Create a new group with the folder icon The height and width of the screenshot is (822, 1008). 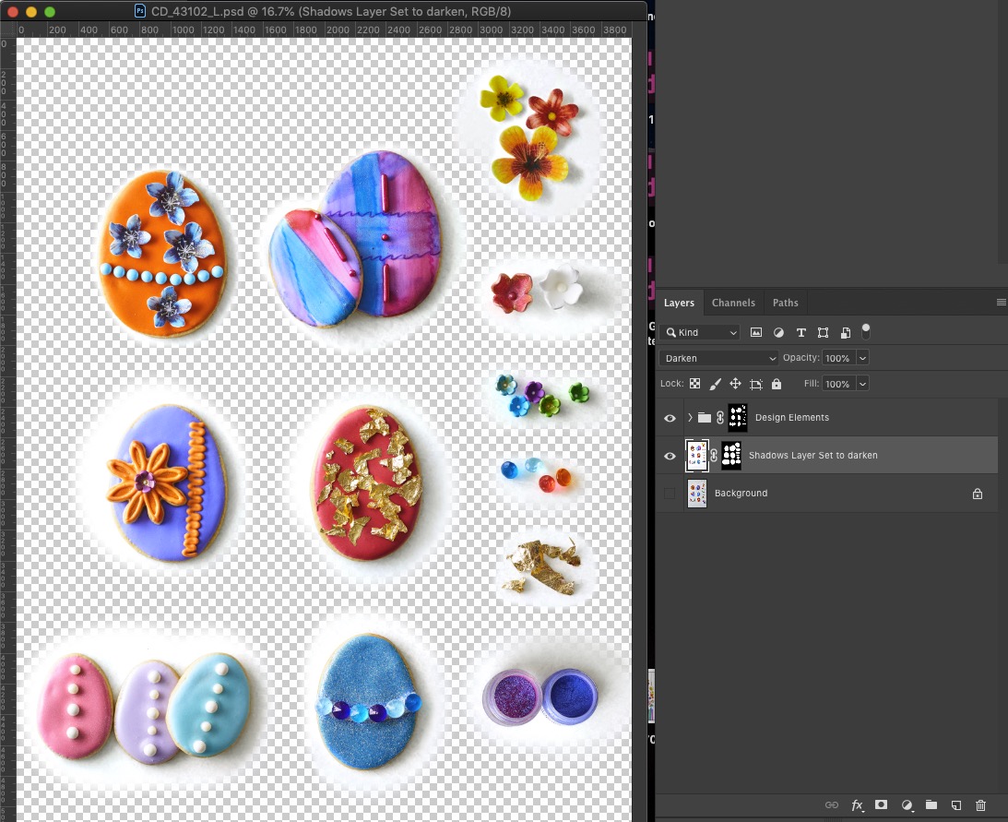(931, 804)
